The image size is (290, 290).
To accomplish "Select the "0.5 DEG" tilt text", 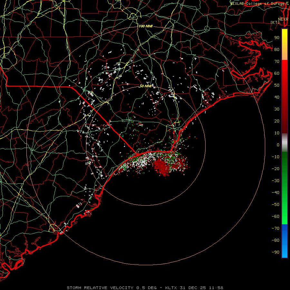I will pos(146,288).
